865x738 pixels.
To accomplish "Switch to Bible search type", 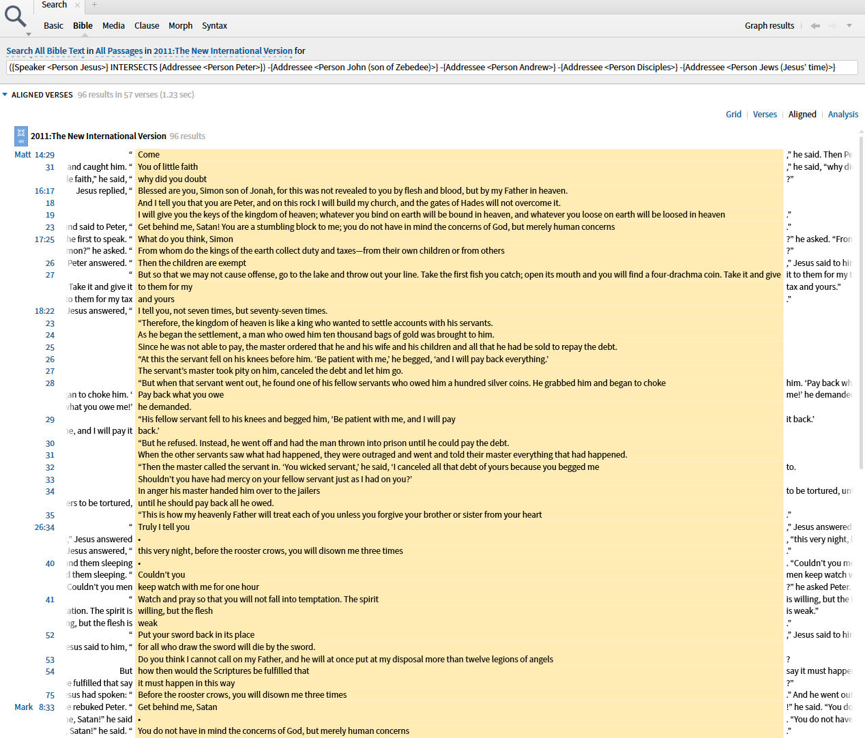I will [x=83, y=25].
